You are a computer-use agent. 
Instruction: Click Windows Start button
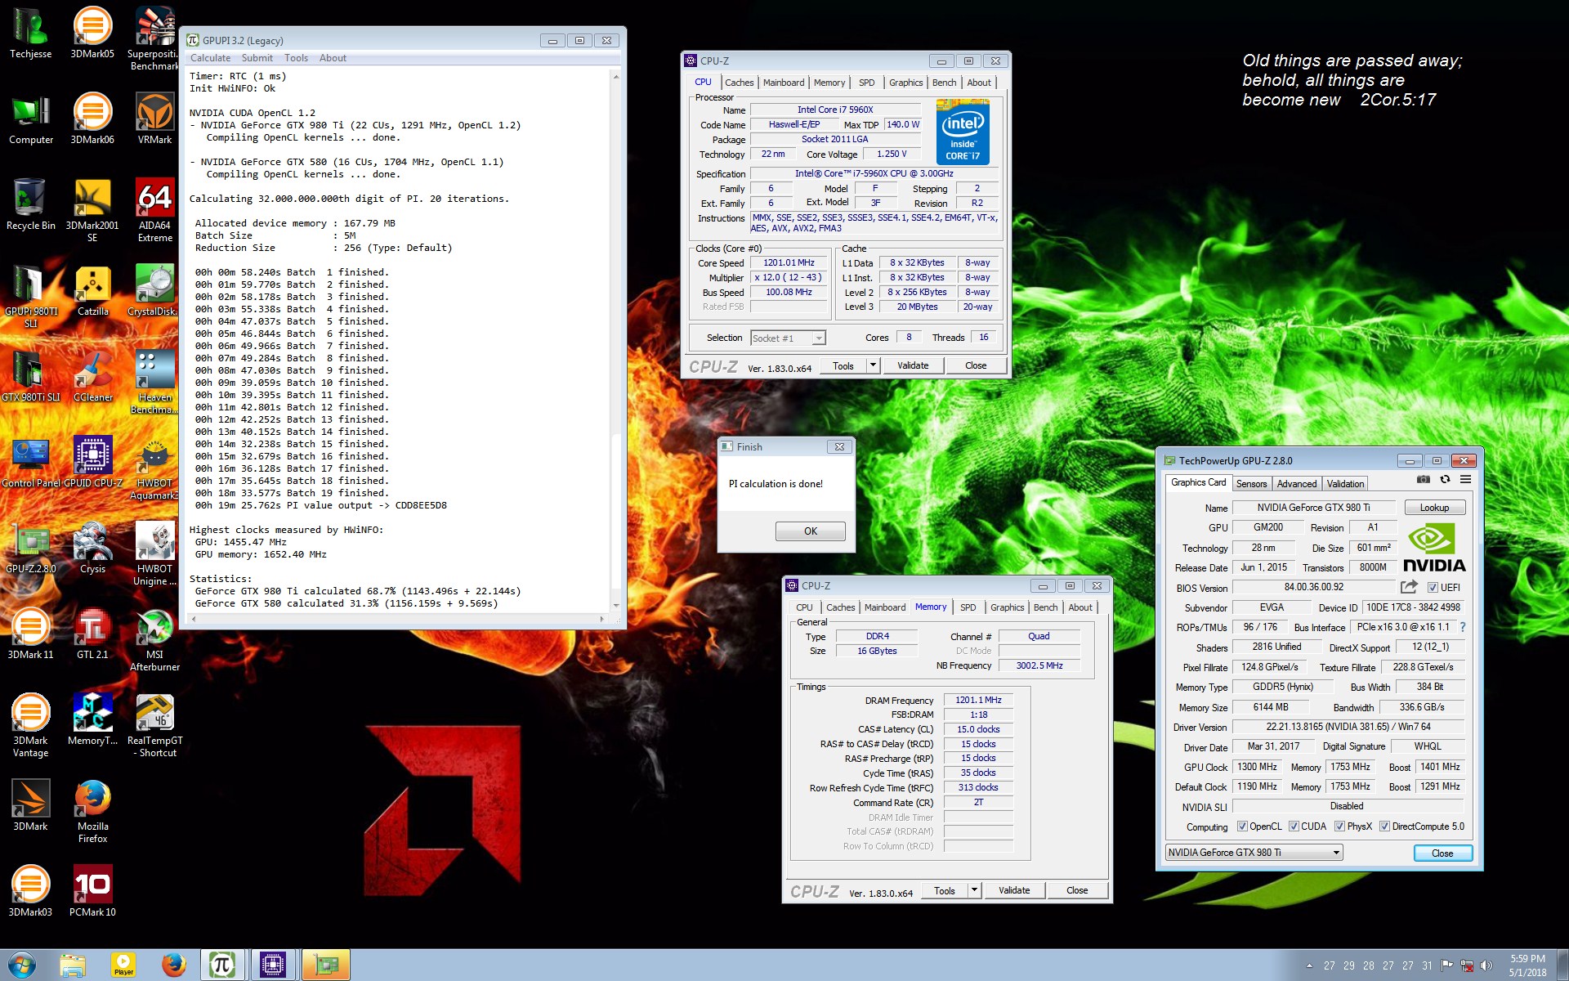point(22,965)
